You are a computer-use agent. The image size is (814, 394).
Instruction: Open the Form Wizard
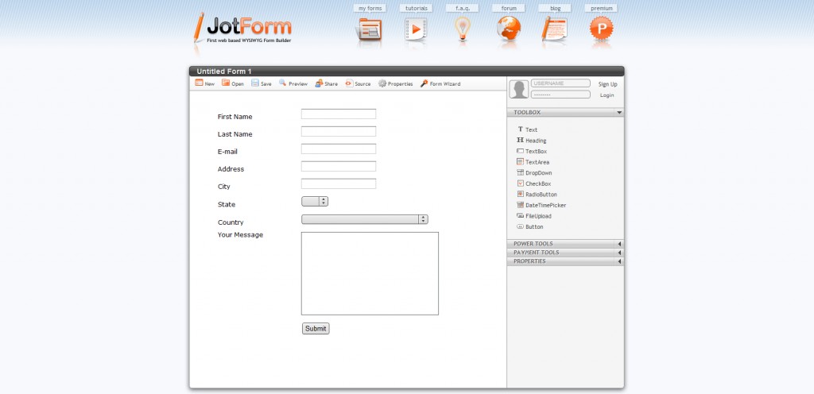click(440, 83)
